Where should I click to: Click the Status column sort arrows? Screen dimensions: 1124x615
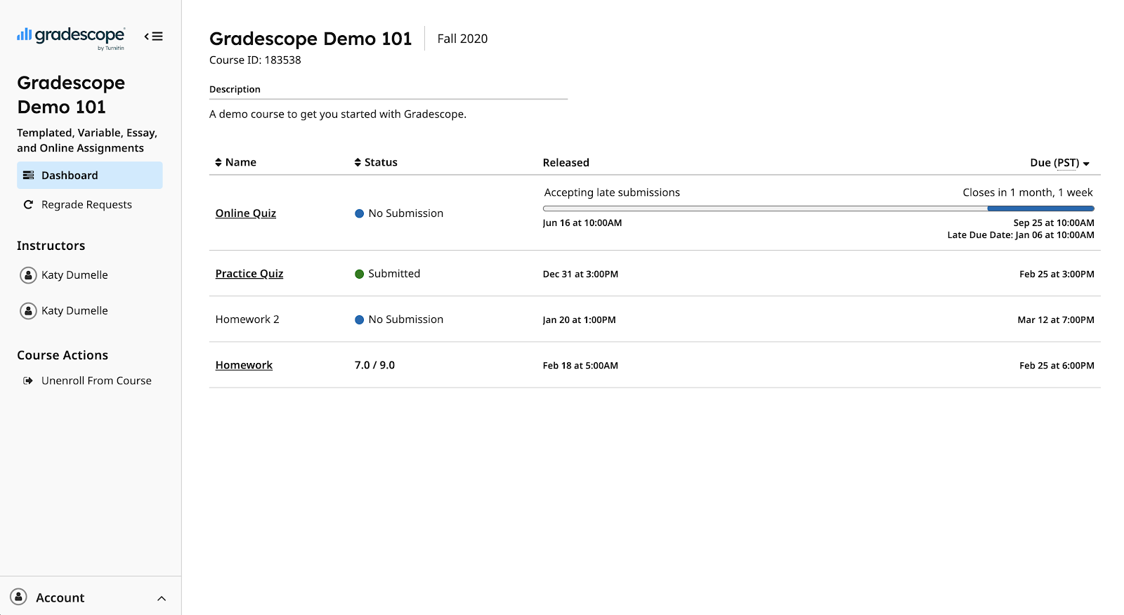point(358,163)
